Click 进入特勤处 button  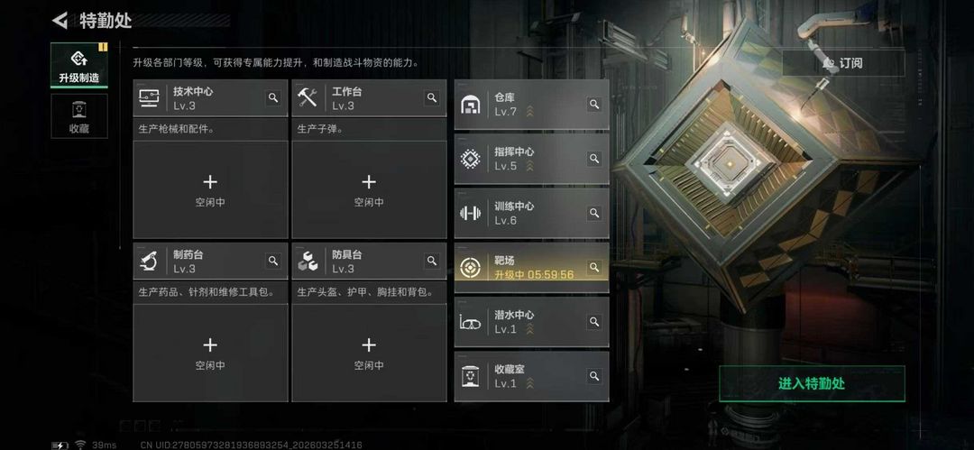tap(812, 383)
